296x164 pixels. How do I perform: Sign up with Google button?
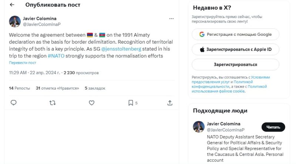(x=235, y=34)
